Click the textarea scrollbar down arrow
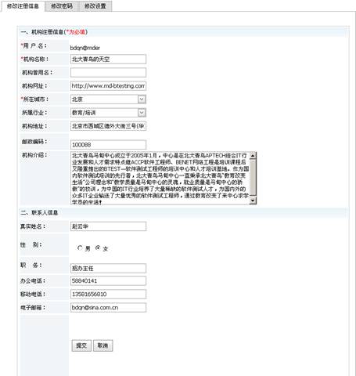The width and height of the screenshot is (356, 376). [253, 201]
